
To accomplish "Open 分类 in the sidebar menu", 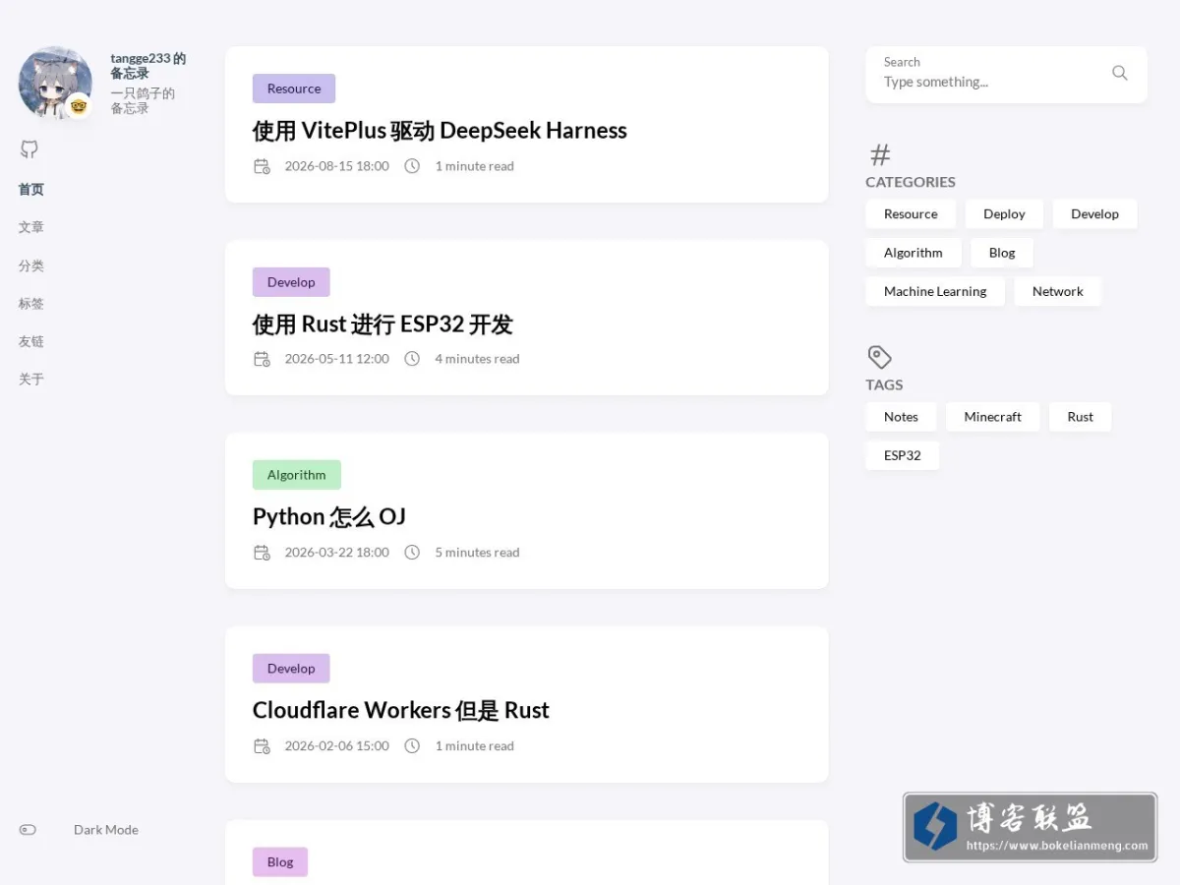I will pos(31,265).
